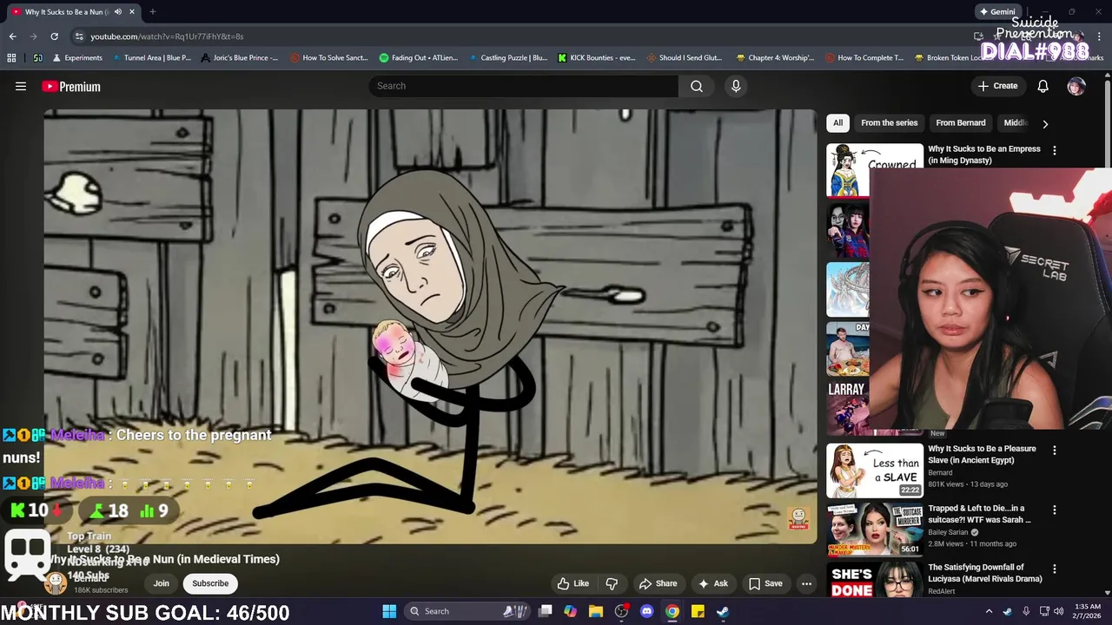Click the SHE'S DONE thumbnail
This screenshot has width=1112, height=625.
pyautogui.click(x=875, y=580)
